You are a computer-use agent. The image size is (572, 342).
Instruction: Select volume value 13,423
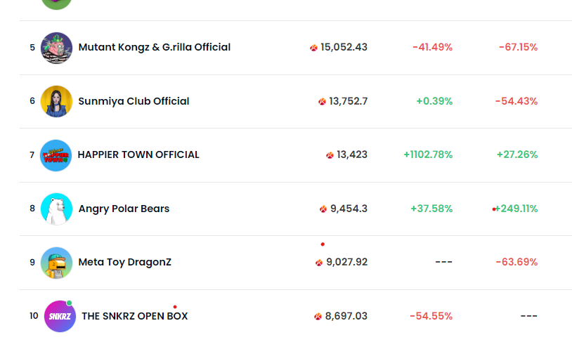point(352,154)
